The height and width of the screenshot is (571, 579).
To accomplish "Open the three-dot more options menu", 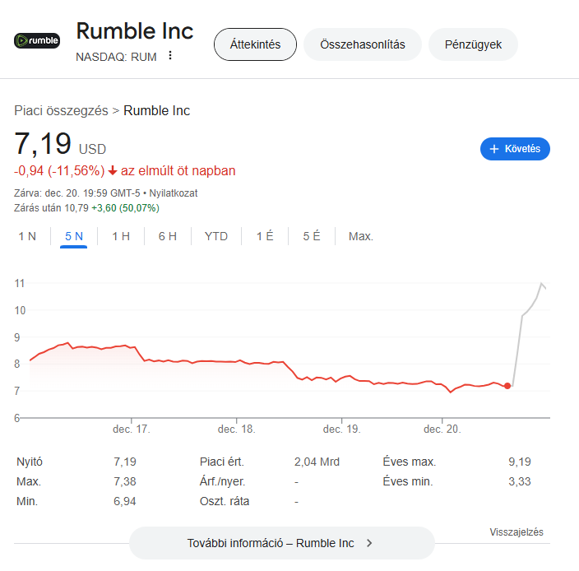I will click(170, 55).
